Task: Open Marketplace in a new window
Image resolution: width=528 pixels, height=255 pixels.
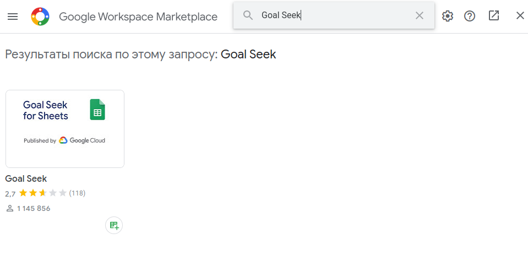Action: (494, 15)
